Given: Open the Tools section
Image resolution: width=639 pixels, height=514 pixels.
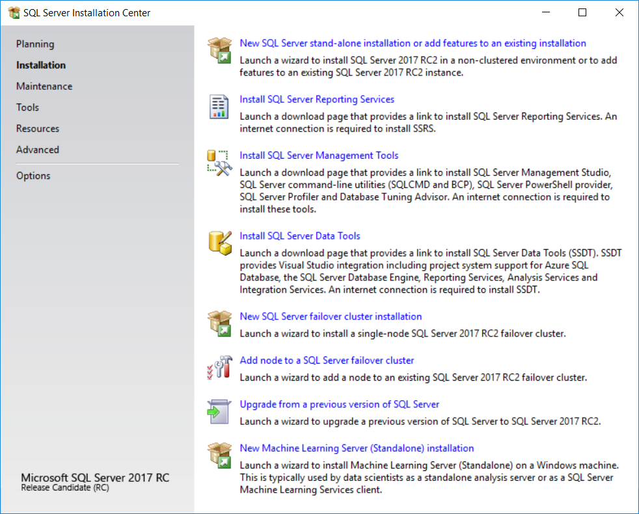Looking at the screenshot, I should point(27,107).
